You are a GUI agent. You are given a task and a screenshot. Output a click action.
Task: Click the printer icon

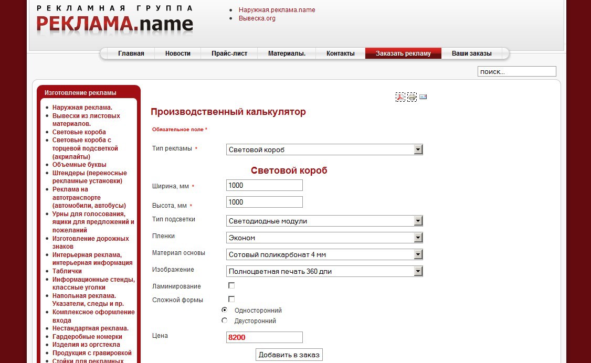click(x=412, y=97)
